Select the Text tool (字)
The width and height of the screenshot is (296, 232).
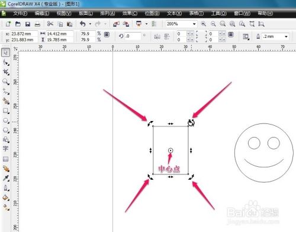[x=5, y=149]
